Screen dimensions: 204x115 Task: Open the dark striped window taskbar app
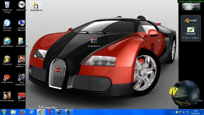pos(60,112)
